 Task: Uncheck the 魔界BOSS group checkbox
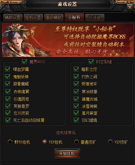click(x=24, y=62)
